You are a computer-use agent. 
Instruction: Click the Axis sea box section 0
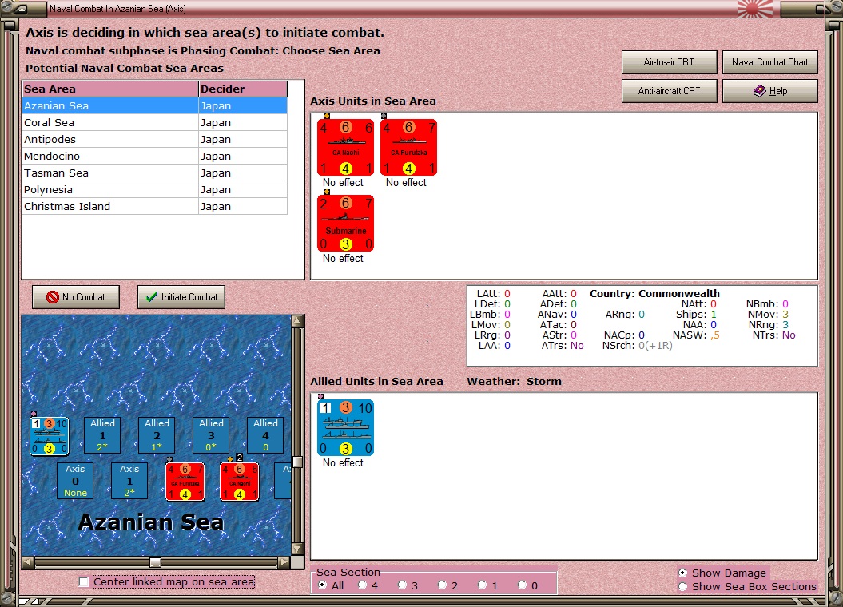pos(75,481)
